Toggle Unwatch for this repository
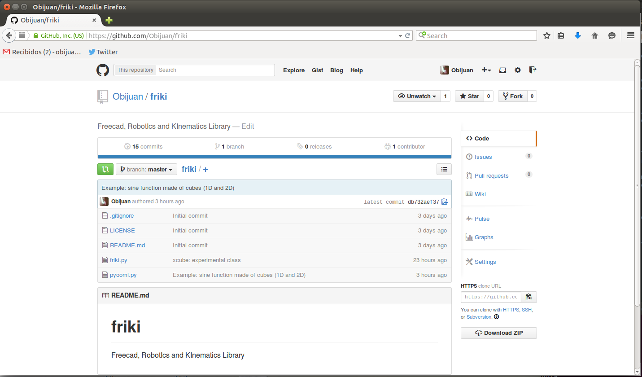 pos(417,96)
